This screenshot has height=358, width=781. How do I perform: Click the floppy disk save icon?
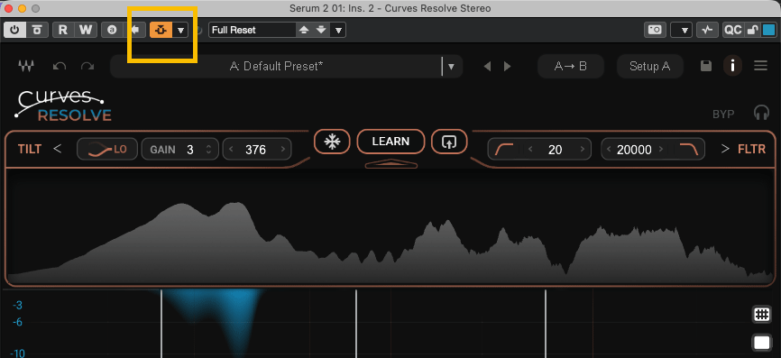[706, 66]
